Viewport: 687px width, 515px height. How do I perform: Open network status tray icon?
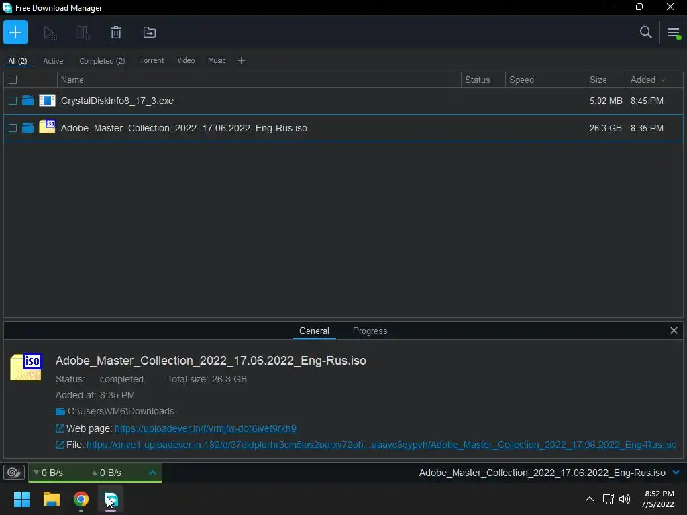(x=608, y=499)
